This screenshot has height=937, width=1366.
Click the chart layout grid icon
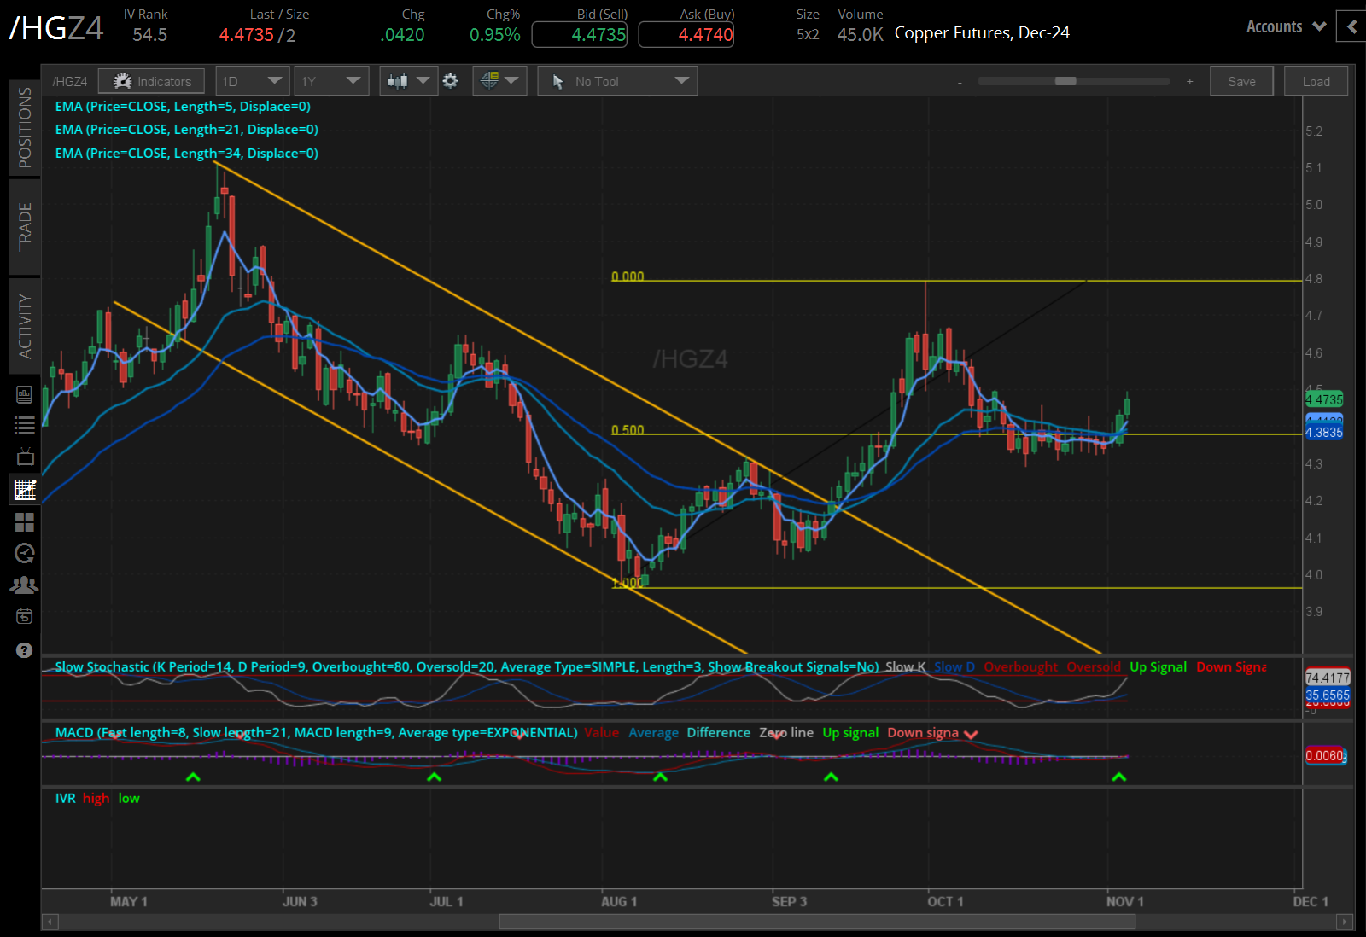point(24,522)
